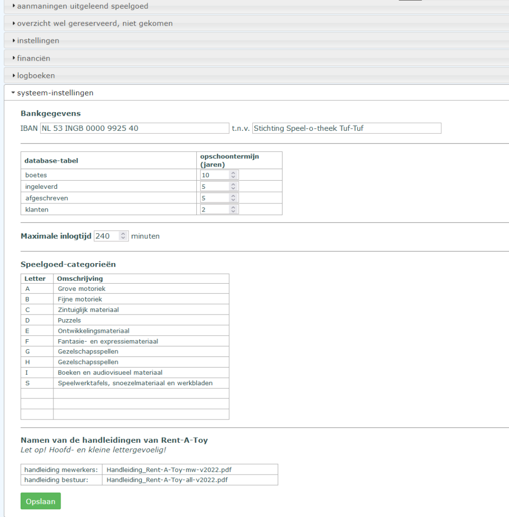Edit the handleiding bestuur filename field

click(190, 480)
